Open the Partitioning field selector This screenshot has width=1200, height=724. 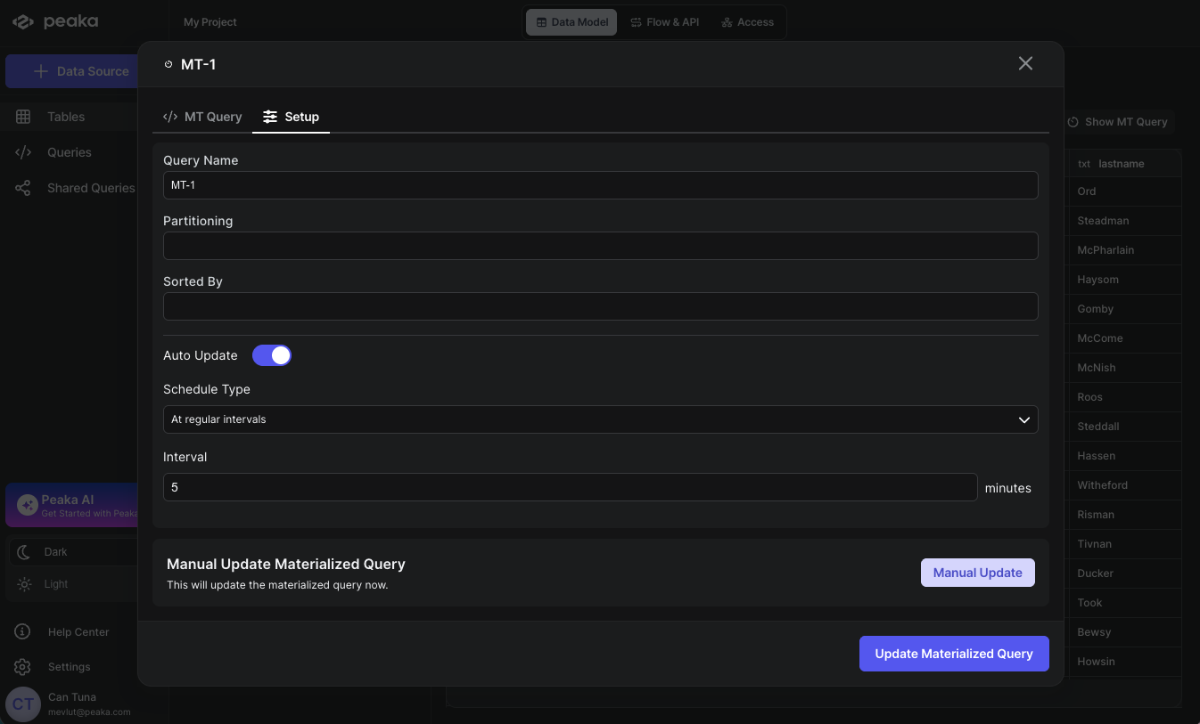point(600,246)
